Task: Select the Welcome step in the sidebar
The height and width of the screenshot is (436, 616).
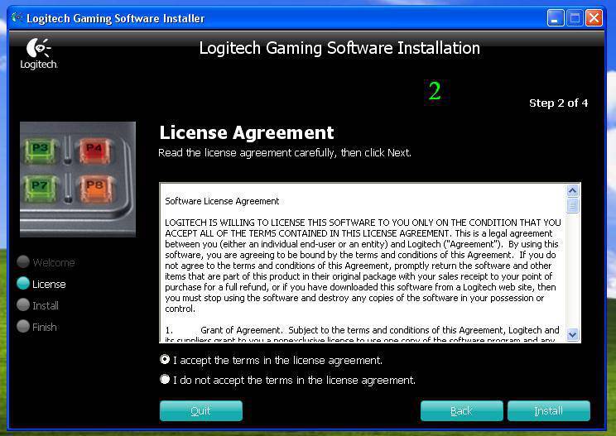Action: pyautogui.click(x=46, y=262)
